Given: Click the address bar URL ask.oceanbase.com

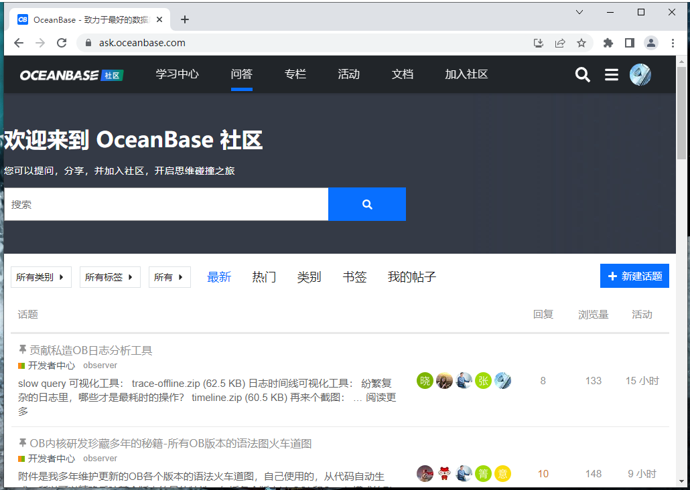Looking at the screenshot, I should pos(142,43).
